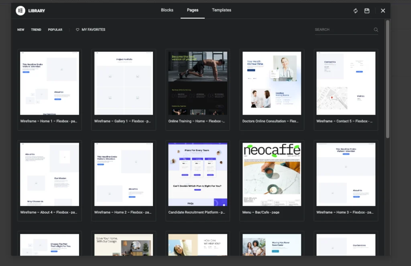Viewport: 411px width, 266px height.
Task: Show My Favorites templates
Action: (x=93, y=30)
